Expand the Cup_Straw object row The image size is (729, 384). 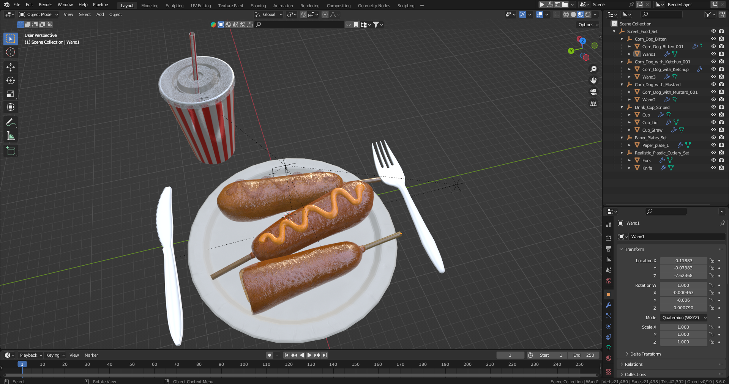tap(630, 130)
